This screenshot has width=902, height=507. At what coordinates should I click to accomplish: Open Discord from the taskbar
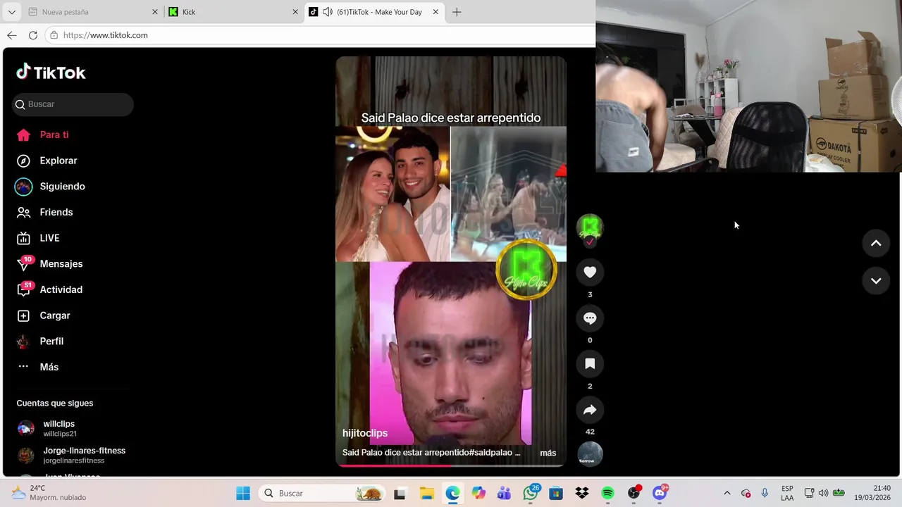[x=660, y=493]
